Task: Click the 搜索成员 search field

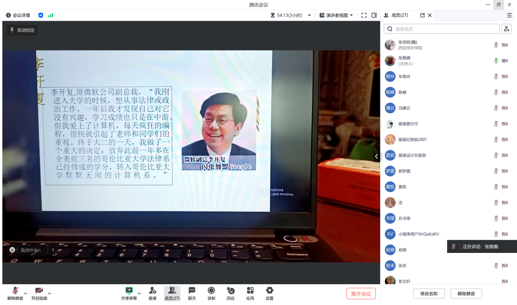Action: (445, 29)
